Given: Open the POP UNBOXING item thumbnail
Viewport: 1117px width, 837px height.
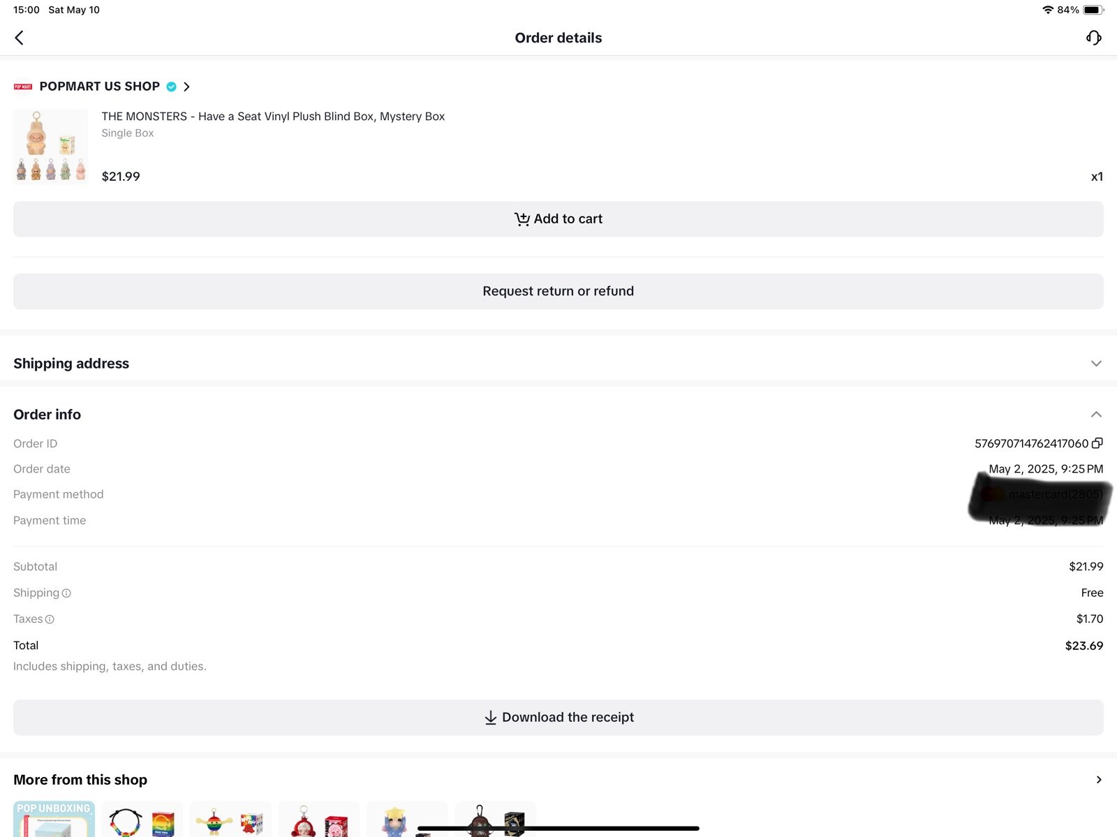Looking at the screenshot, I should [x=54, y=819].
